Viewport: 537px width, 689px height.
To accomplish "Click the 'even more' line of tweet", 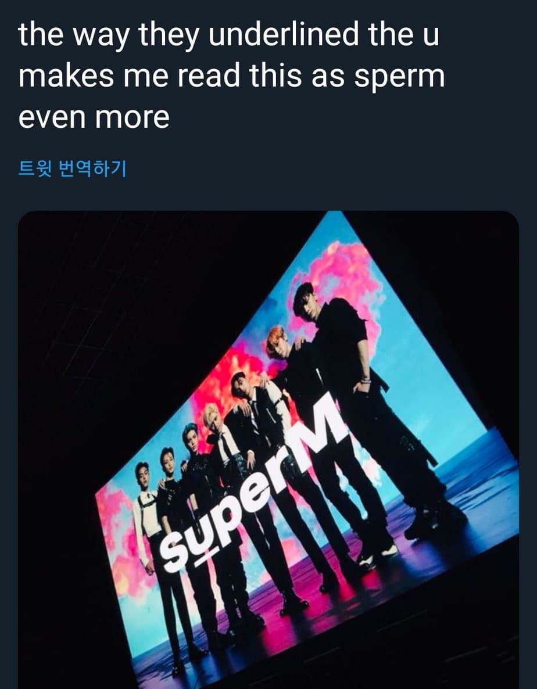I will point(94,117).
